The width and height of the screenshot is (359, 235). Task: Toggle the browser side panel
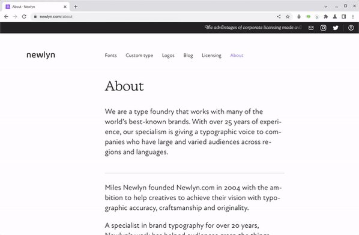tap(343, 16)
